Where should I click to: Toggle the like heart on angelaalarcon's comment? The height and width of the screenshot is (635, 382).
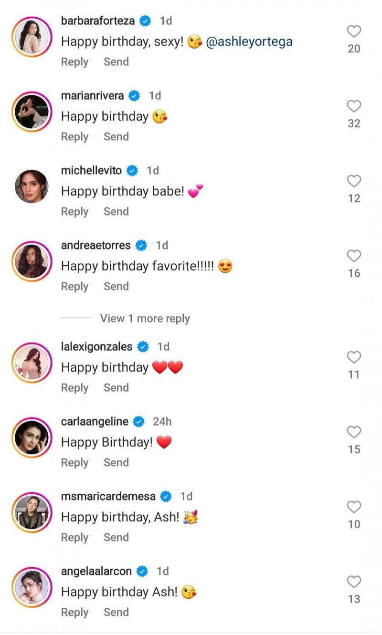(354, 582)
